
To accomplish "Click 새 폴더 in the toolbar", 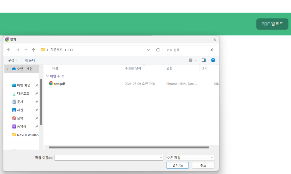I will pos(30,60).
